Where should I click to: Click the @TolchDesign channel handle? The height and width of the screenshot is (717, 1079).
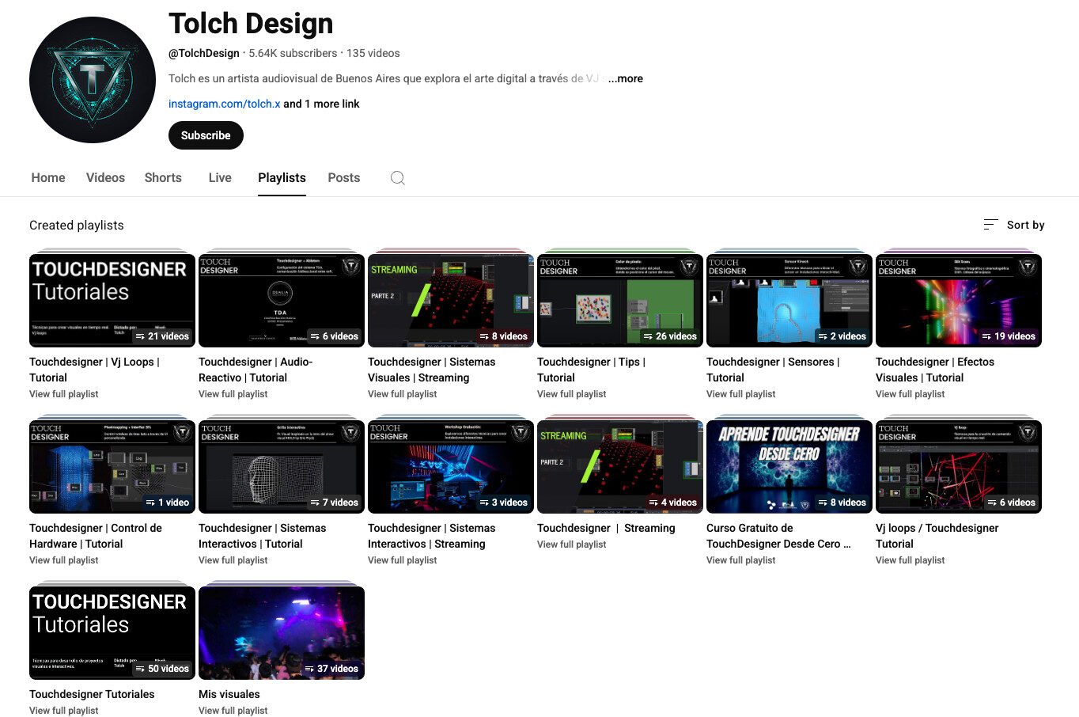204,53
